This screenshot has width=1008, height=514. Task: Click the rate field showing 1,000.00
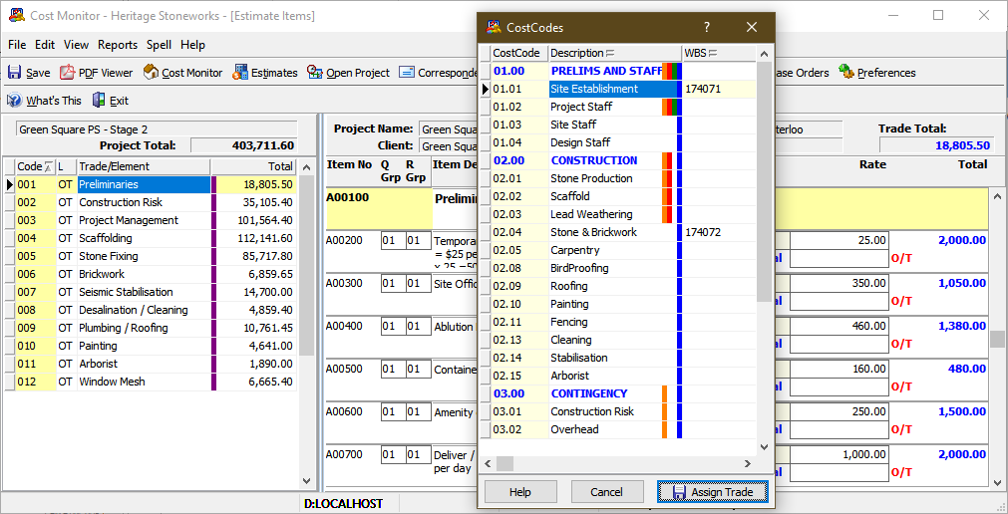[840, 455]
